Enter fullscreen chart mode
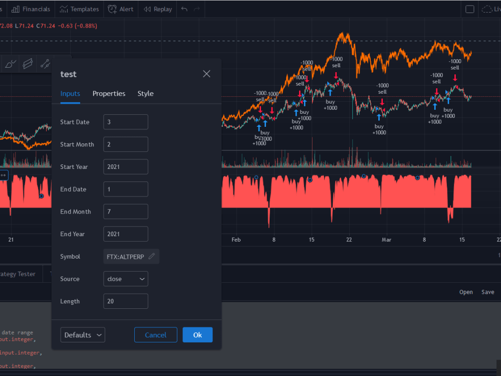Viewport: 501px width, 376px height. (470, 9)
